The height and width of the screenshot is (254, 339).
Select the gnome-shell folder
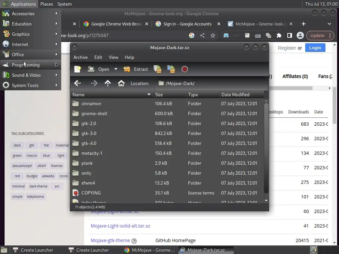(167, 114)
